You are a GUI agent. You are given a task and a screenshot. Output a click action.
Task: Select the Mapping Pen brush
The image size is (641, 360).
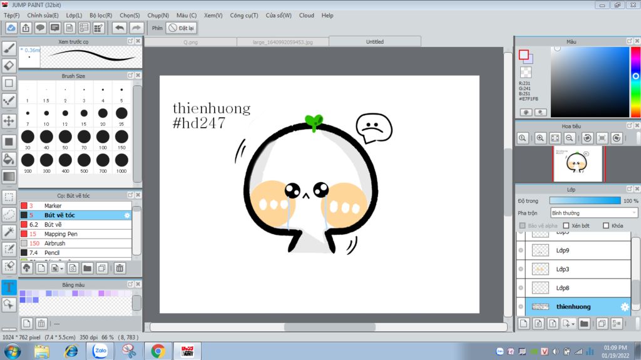76,234
